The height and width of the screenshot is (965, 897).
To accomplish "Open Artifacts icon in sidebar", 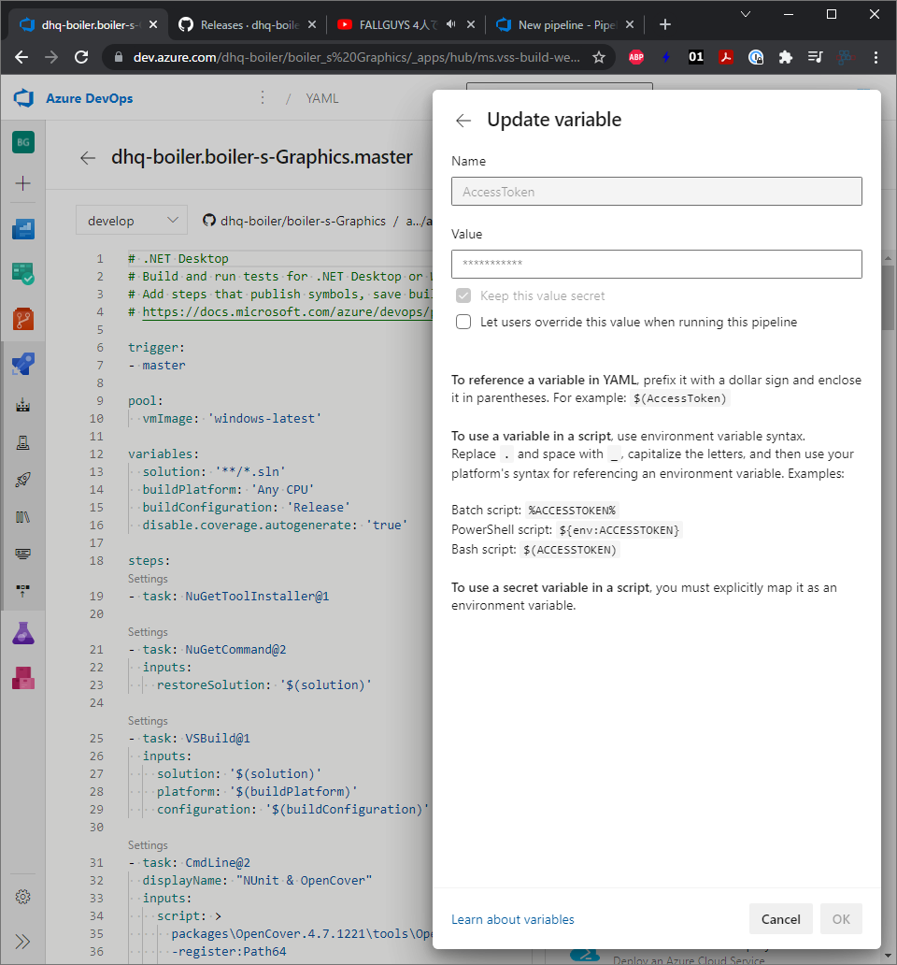I will pyautogui.click(x=23, y=678).
